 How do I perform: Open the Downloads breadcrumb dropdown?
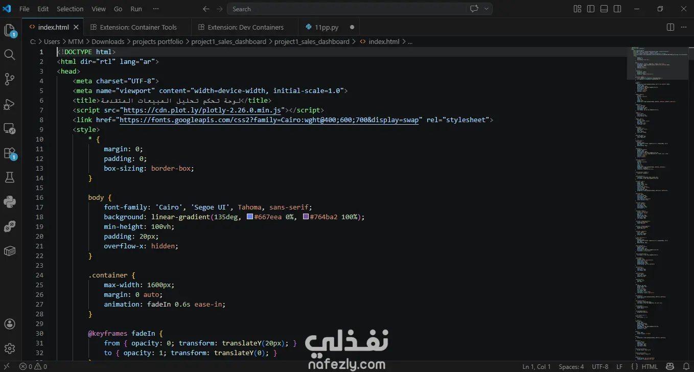pos(108,41)
